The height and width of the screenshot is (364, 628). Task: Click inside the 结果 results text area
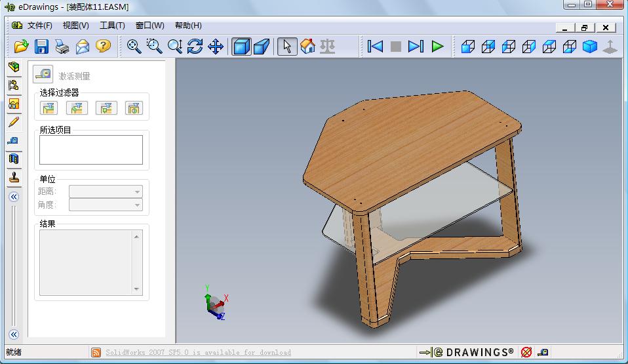pos(86,262)
